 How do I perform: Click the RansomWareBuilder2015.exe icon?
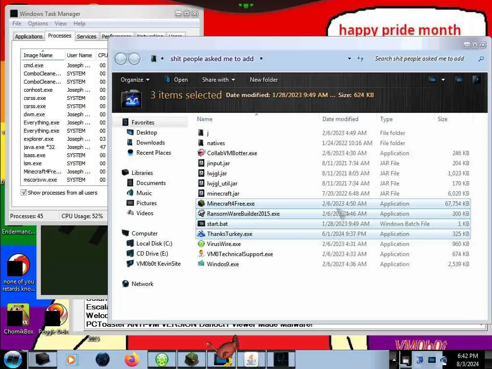(x=201, y=214)
